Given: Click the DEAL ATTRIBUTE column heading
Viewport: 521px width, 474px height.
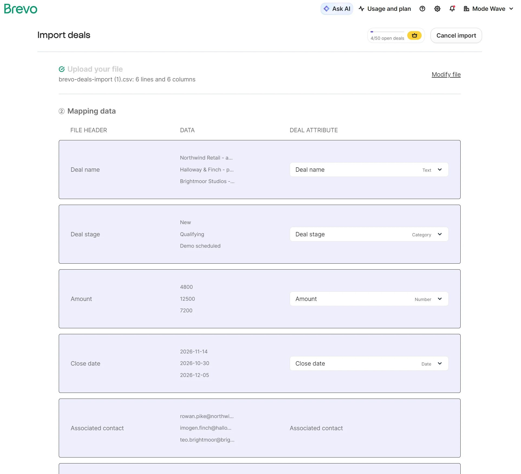Looking at the screenshot, I should click(x=314, y=130).
